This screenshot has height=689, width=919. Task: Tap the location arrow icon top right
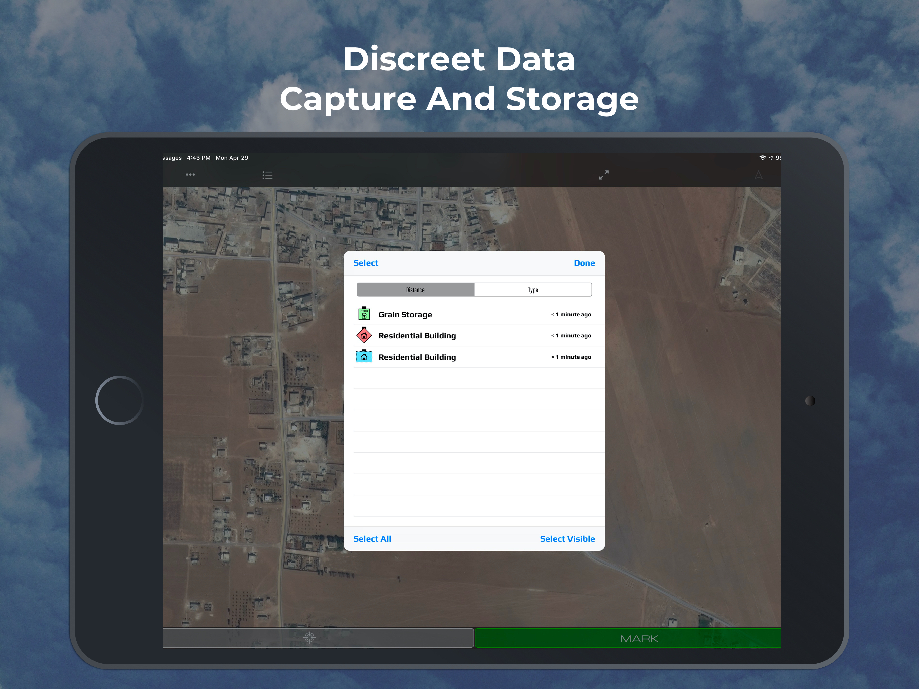[758, 175]
